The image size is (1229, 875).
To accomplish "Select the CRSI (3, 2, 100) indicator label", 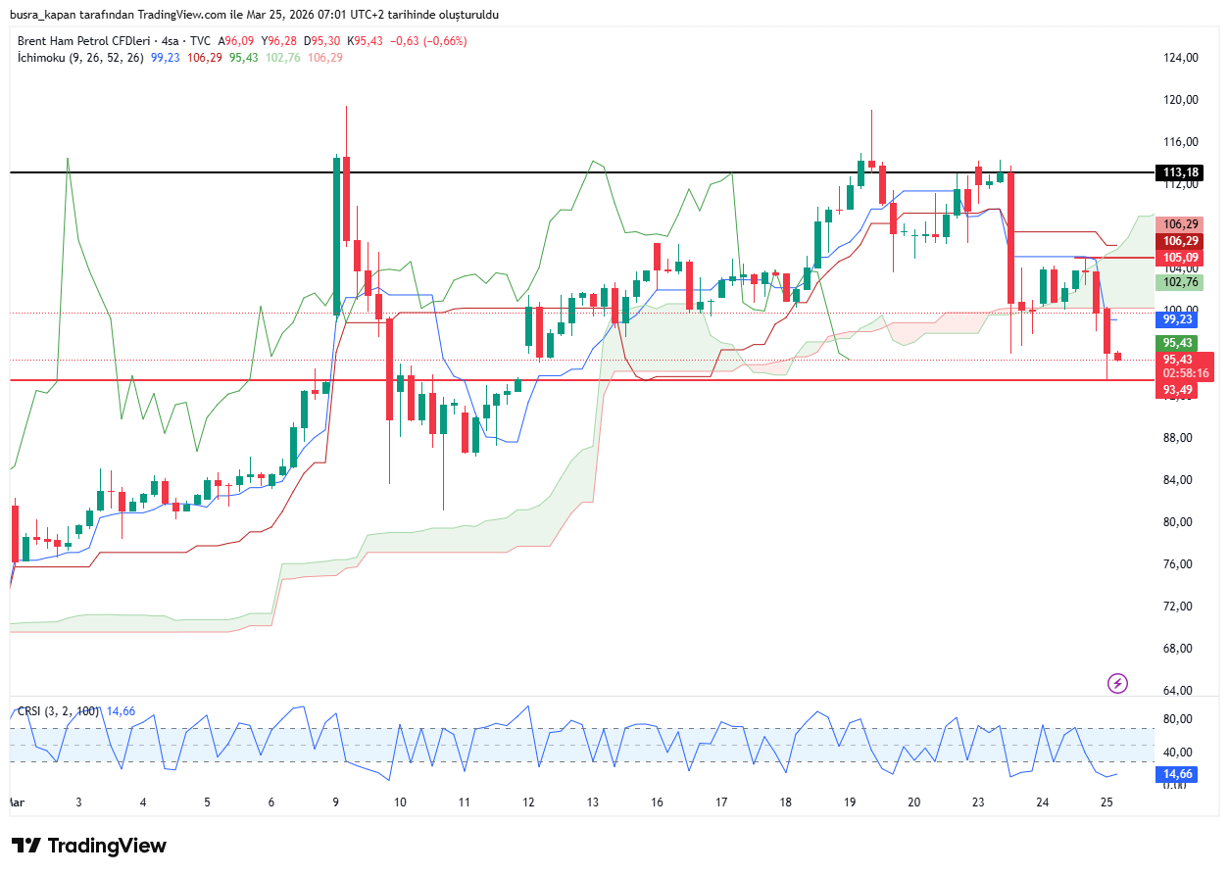I will [58, 711].
